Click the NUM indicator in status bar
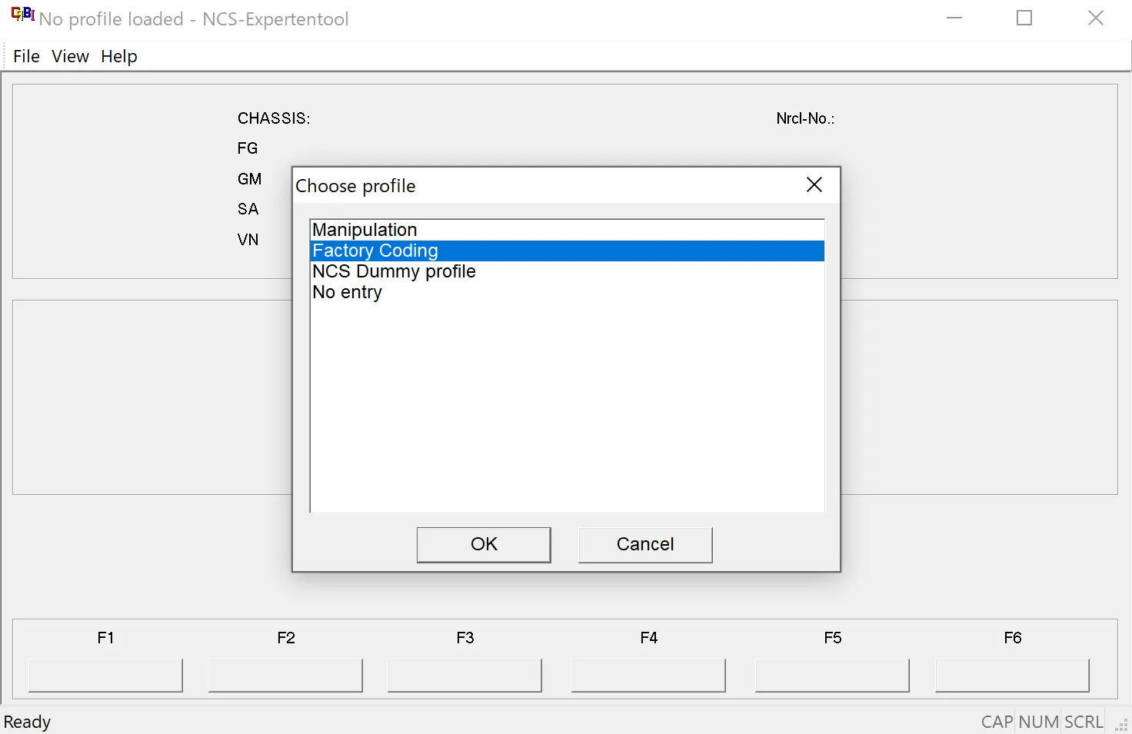 1038,722
